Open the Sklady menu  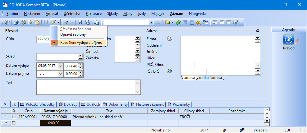coord(112,14)
